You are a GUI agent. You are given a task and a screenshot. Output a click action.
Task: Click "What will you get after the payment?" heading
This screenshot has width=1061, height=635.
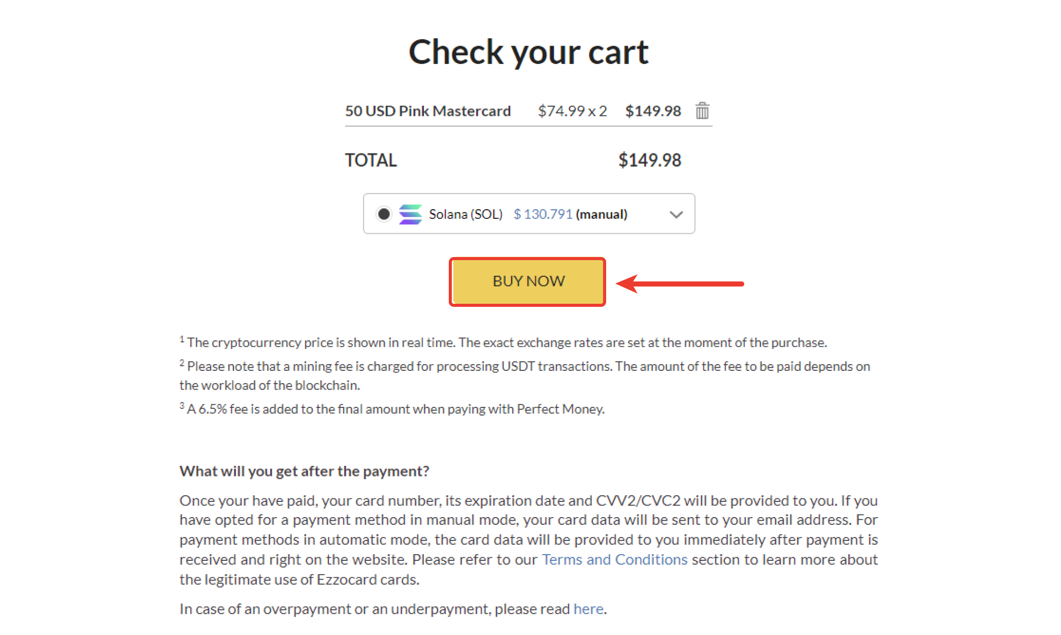[x=304, y=471]
